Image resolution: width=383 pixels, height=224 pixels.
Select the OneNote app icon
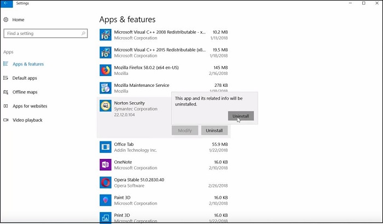(106, 164)
